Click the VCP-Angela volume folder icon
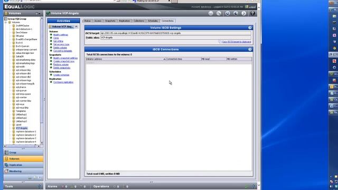 pos(14,128)
